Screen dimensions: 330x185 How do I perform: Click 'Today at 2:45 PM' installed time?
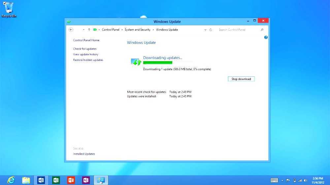point(181,96)
